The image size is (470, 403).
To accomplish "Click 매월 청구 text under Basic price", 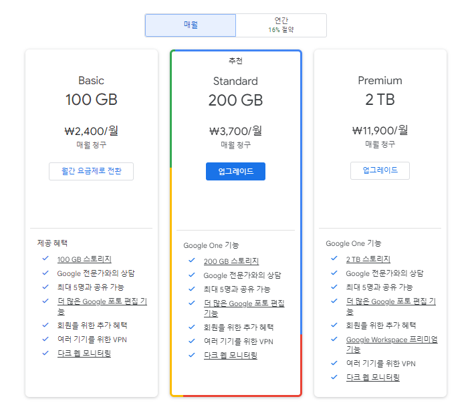I will click(91, 145).
